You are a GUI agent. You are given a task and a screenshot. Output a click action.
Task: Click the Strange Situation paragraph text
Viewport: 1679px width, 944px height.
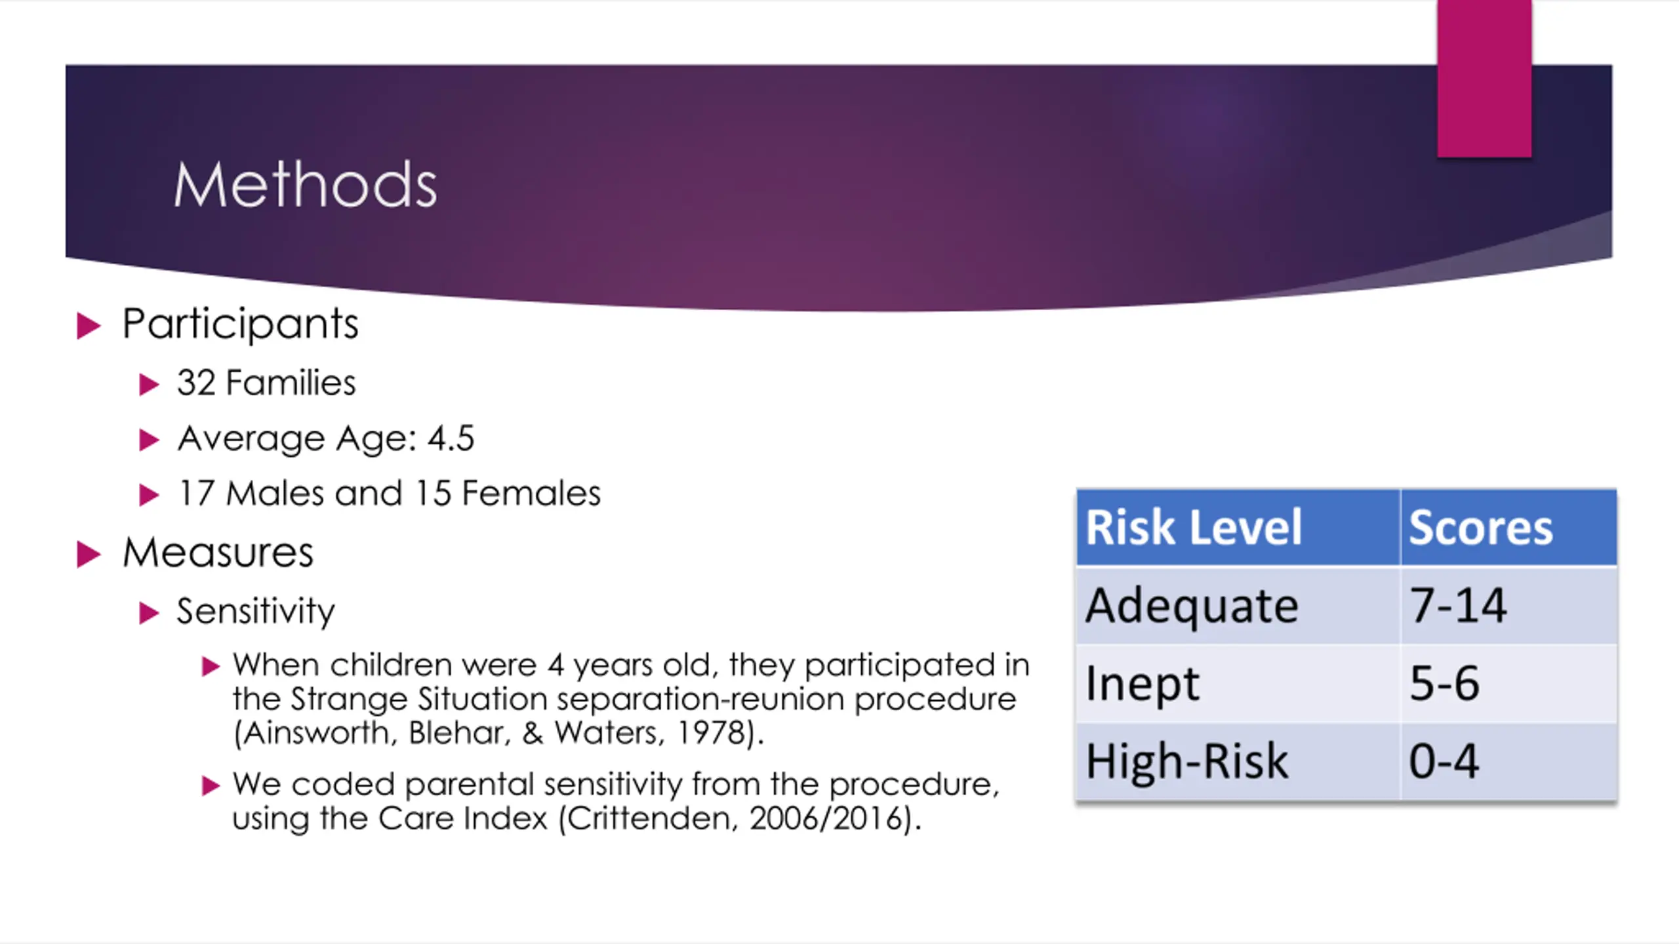[x=631, y=699]
